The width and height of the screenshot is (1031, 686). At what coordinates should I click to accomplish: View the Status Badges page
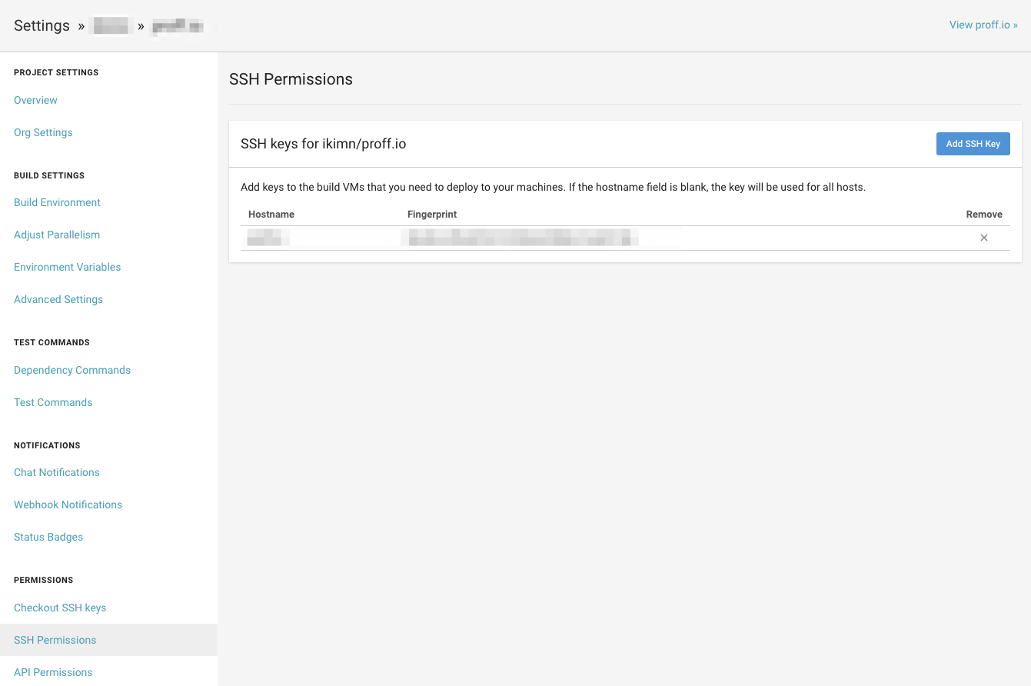click(x=48, y=537)
